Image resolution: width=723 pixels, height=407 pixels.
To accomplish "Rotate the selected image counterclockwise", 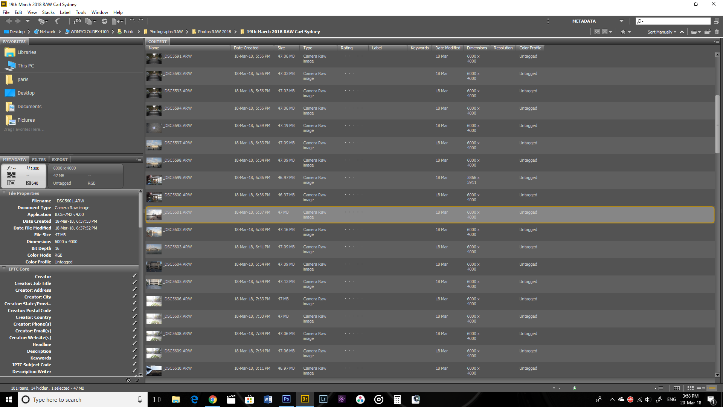I will (131, 21).
